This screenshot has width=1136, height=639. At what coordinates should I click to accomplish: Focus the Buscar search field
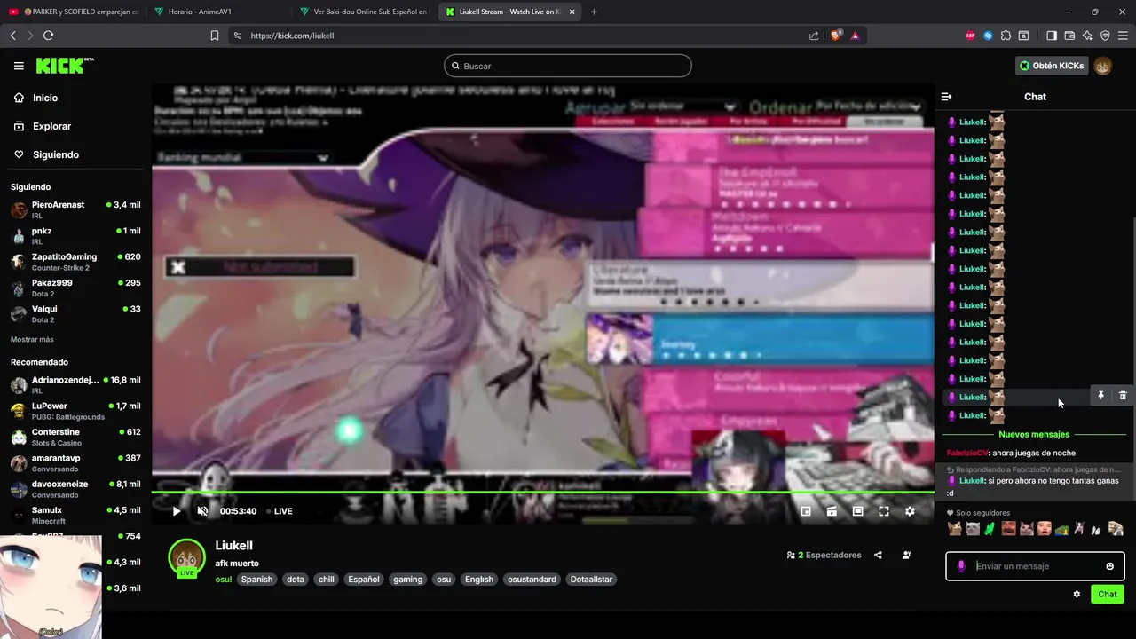(568, 66)
